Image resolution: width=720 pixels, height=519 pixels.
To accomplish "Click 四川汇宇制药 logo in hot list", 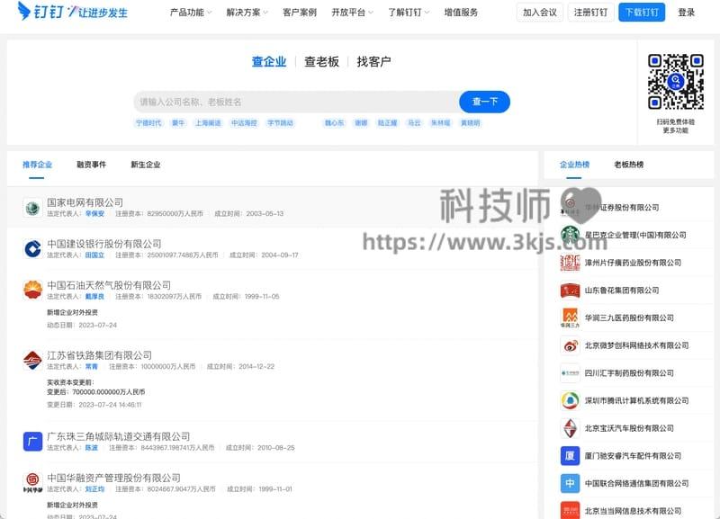I will (570, 373).
